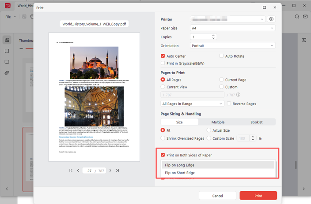
Task: Maximize the Print dialog
Action: click(x=264, y=7)
